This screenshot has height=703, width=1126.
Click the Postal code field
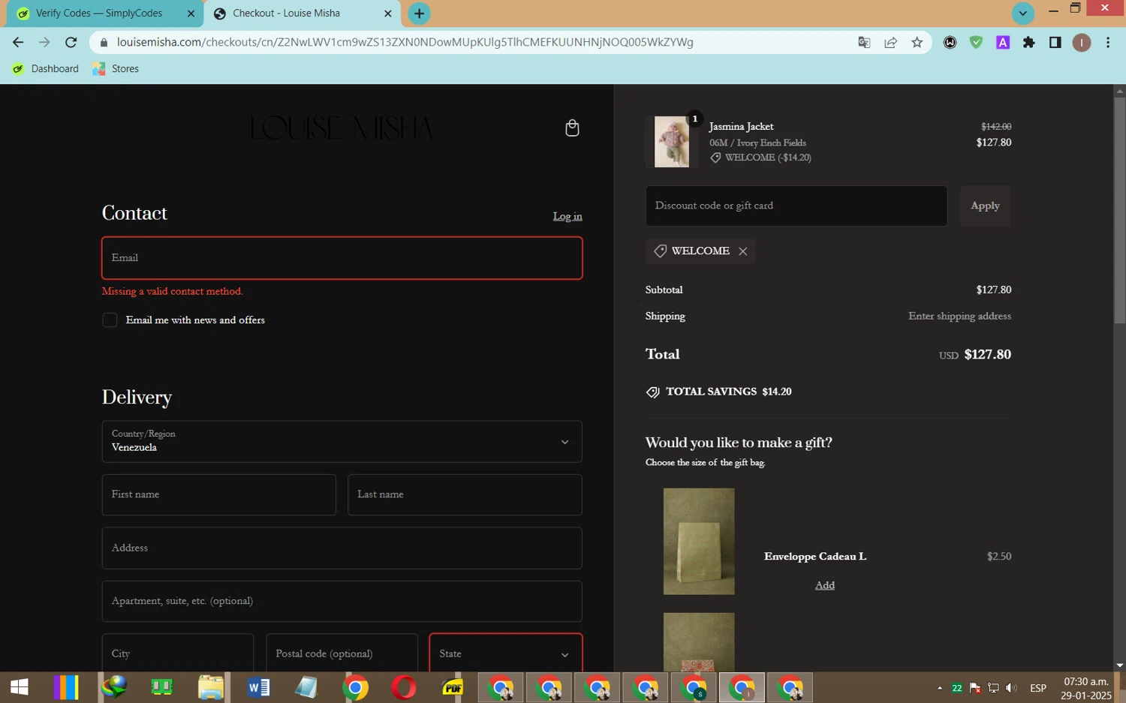[x=342, y=653]
